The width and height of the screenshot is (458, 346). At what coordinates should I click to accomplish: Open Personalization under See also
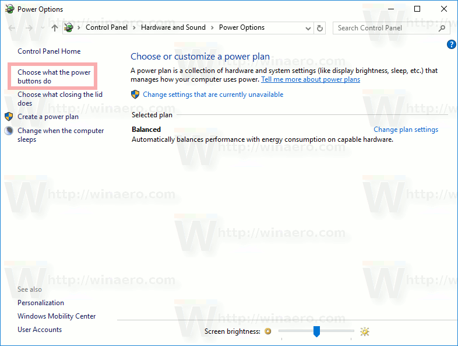[41, 303]
